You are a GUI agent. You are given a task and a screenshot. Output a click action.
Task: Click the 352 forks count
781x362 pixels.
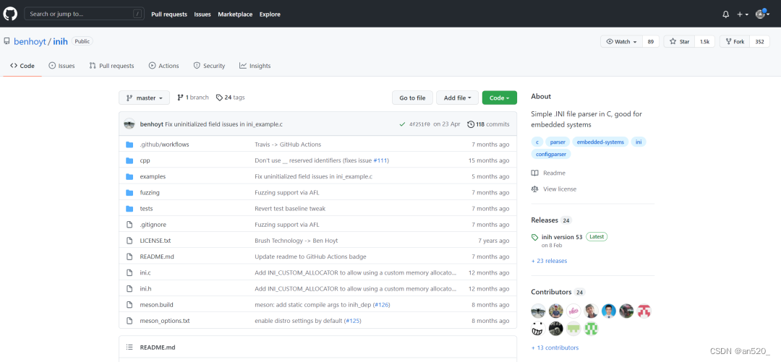point(759,42)
